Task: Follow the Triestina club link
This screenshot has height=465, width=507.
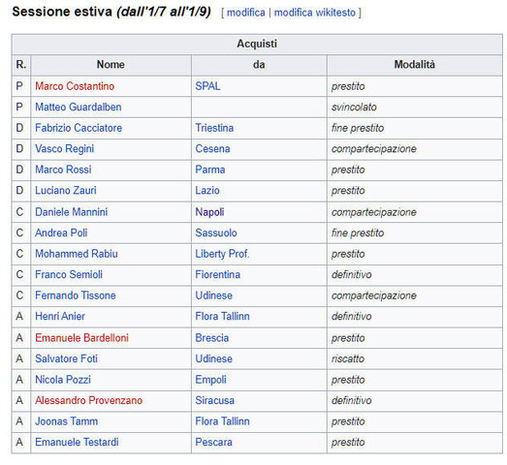Action: pos(214,128)
